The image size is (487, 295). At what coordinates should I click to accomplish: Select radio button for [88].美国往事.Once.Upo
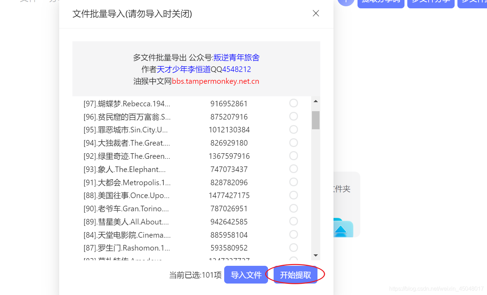point(293,195)
